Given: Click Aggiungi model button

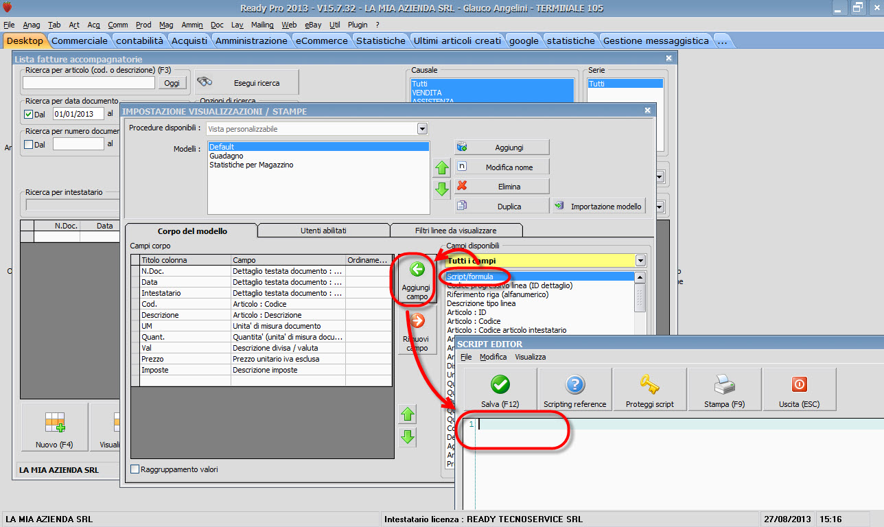Looking at the screenshot, I should 502,147.
